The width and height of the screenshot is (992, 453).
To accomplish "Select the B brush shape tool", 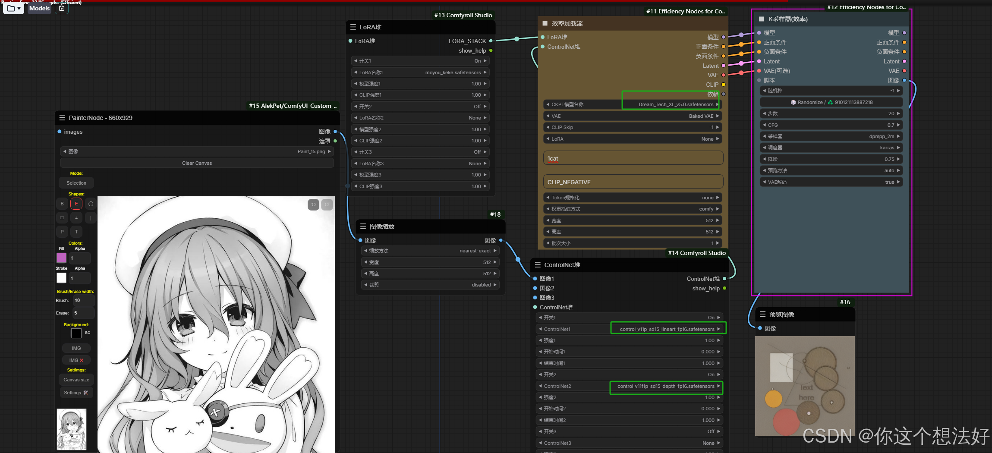I will pyautogui.click(x=62, y=204).
